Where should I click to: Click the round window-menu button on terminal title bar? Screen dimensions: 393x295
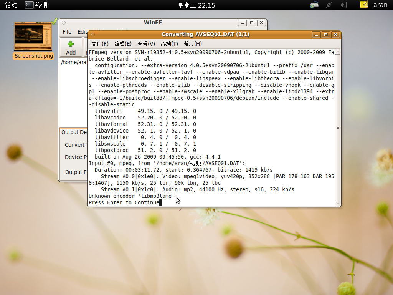pos(93,35)
